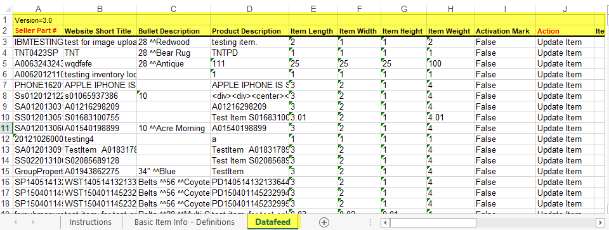Click the Item Height header cell
The width and height of the screenshot is (609, 230).
403,30
